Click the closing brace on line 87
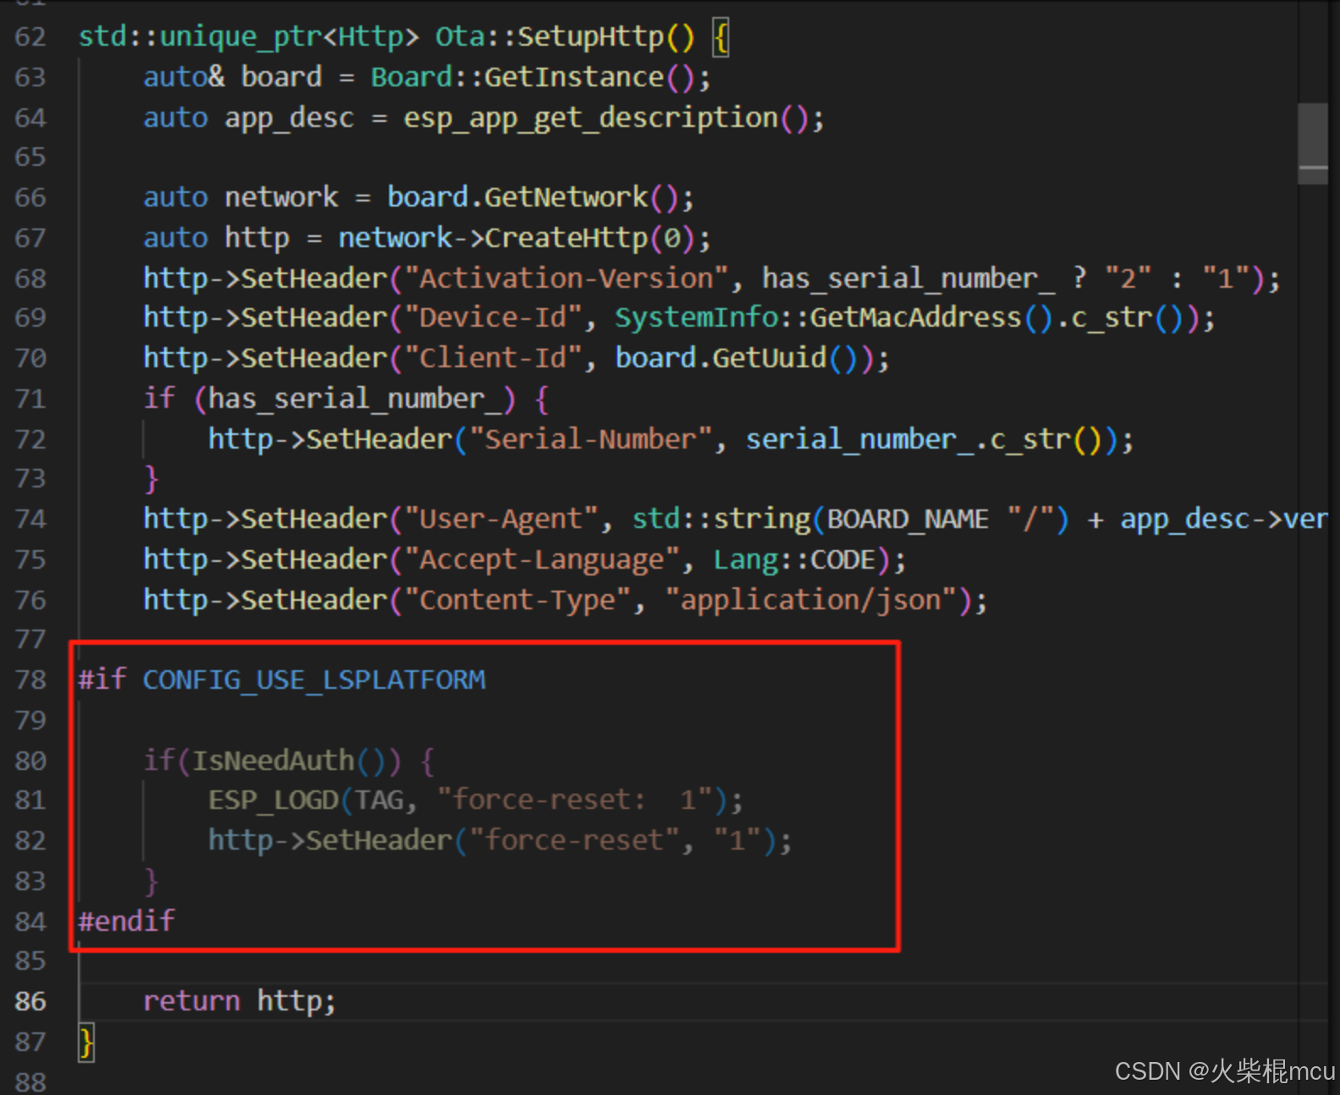This screenshot has width=1340, height=1095. pos(85,1043)
